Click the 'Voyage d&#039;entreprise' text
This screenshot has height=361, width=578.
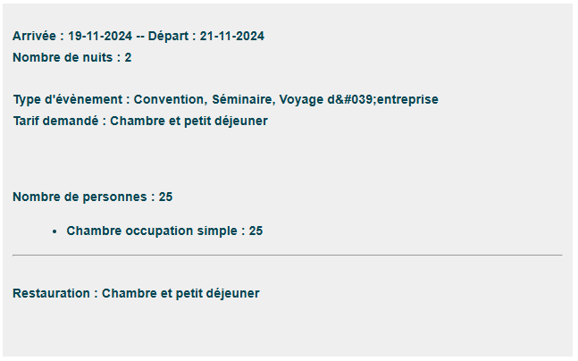[x=358, y=99]
